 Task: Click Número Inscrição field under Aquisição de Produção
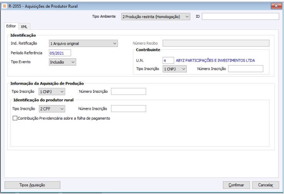coord(128,92)
